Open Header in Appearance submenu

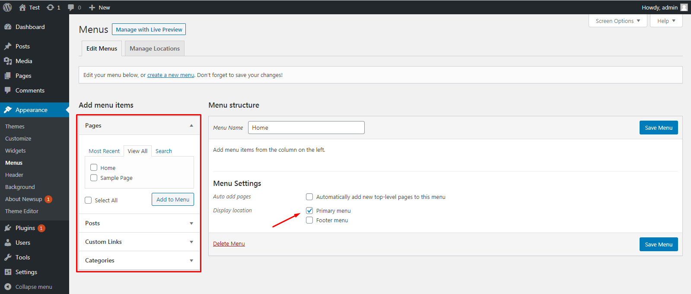14,175
